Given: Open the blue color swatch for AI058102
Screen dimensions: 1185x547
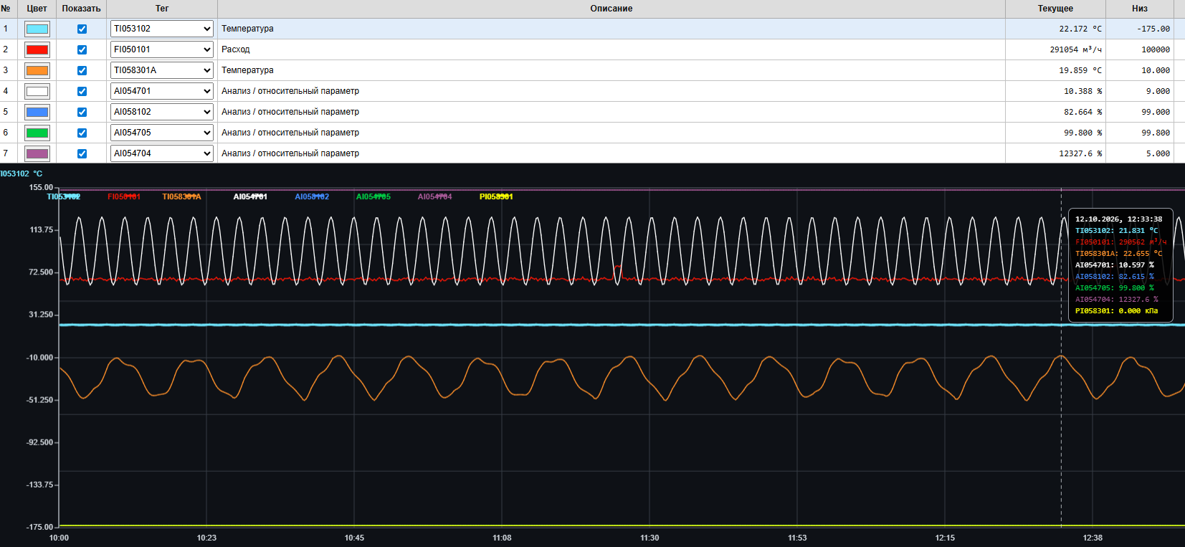Looking at the screenshot, I should tap(37, 113).
